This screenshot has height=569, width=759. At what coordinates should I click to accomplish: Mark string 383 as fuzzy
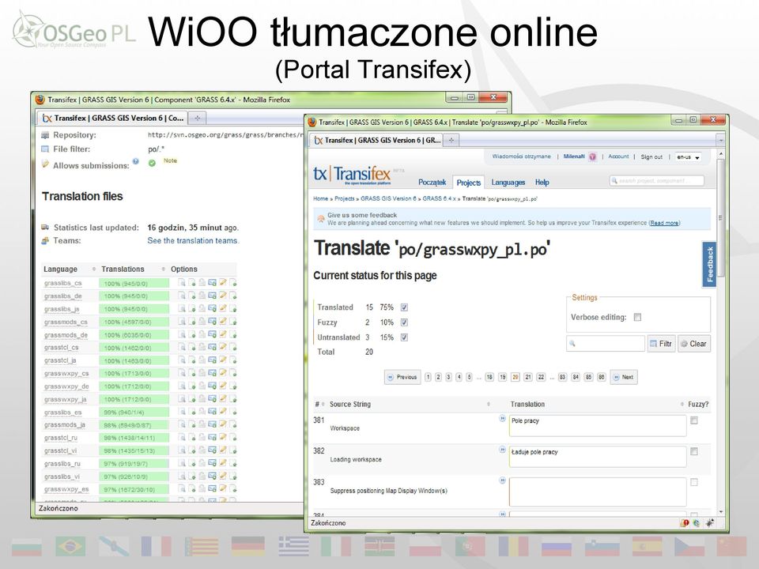coord(693,482)
